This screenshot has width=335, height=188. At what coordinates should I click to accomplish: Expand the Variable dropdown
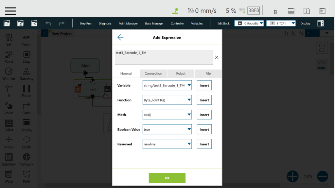[167, 86]
